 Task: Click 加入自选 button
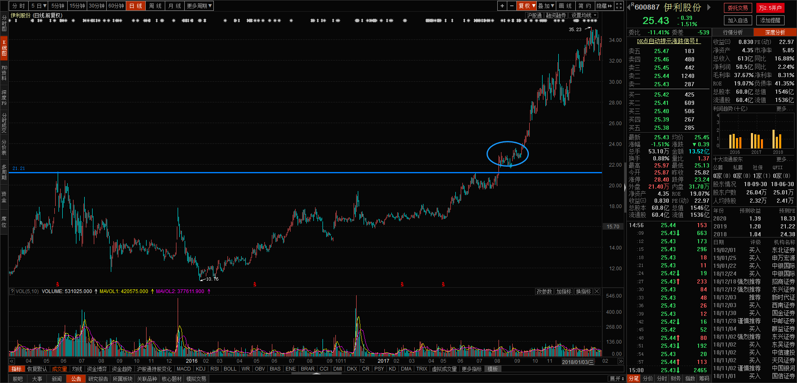[738, 20]
